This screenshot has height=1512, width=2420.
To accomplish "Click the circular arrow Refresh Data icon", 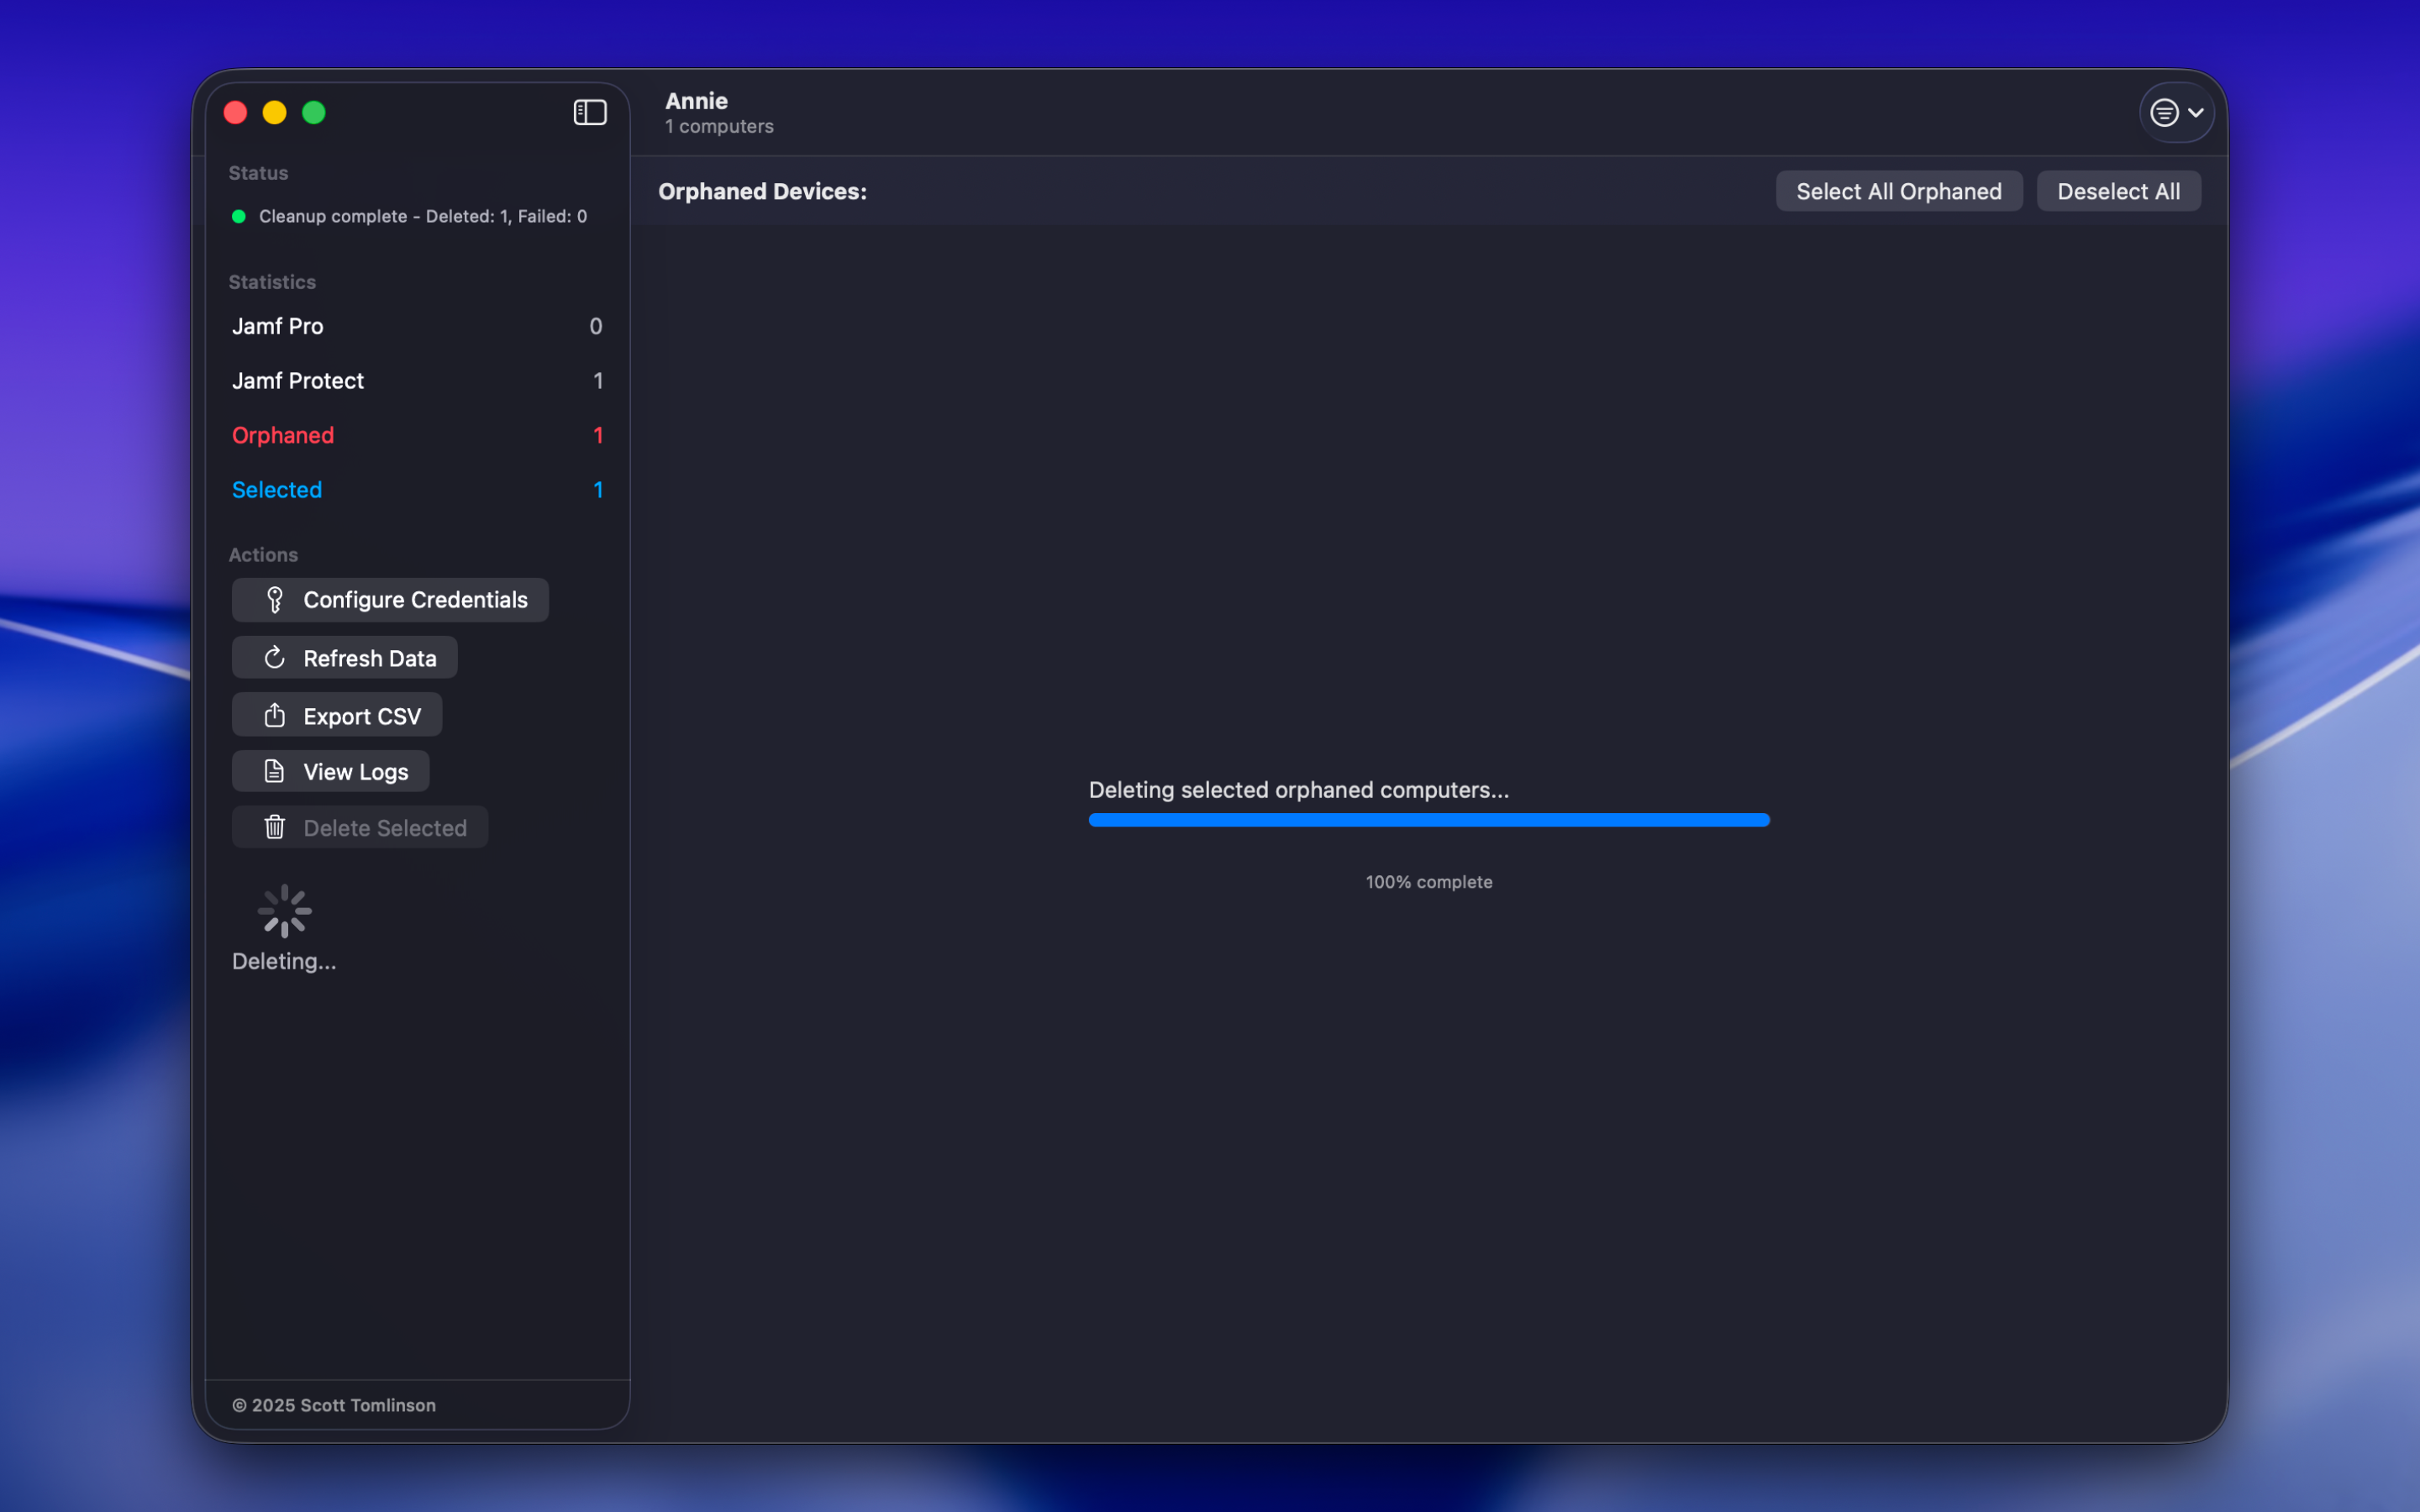I will [x=275, y=658].
